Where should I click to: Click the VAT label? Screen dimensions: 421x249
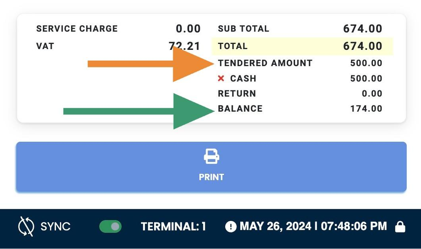(x=45, y=46)
